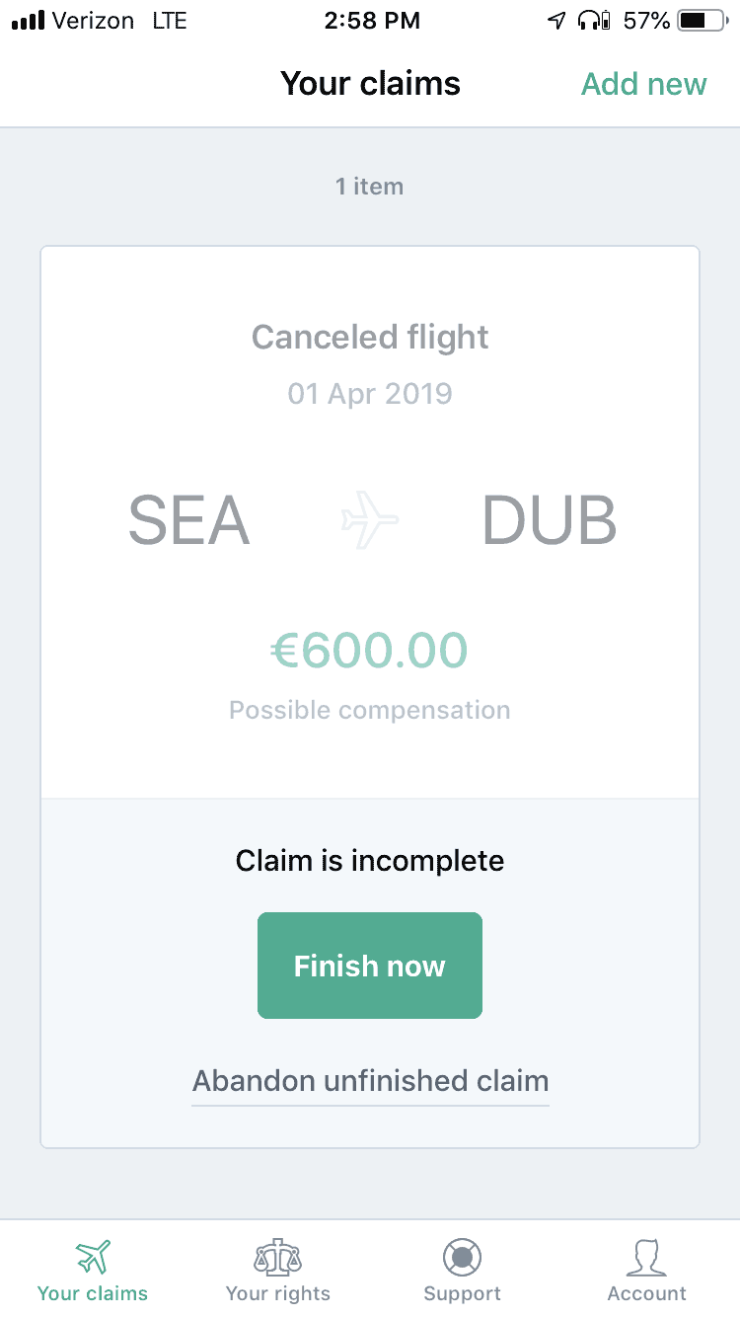Switch to the Your rights tab label
This screenshot has width=740, height=1317.
(x=277, y=1293)
